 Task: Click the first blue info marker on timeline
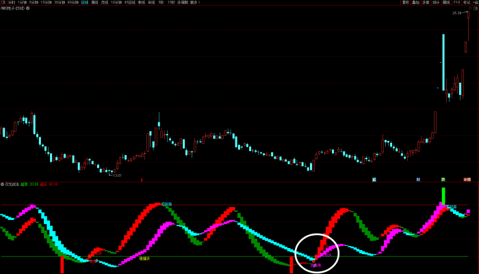pos(374,180)
